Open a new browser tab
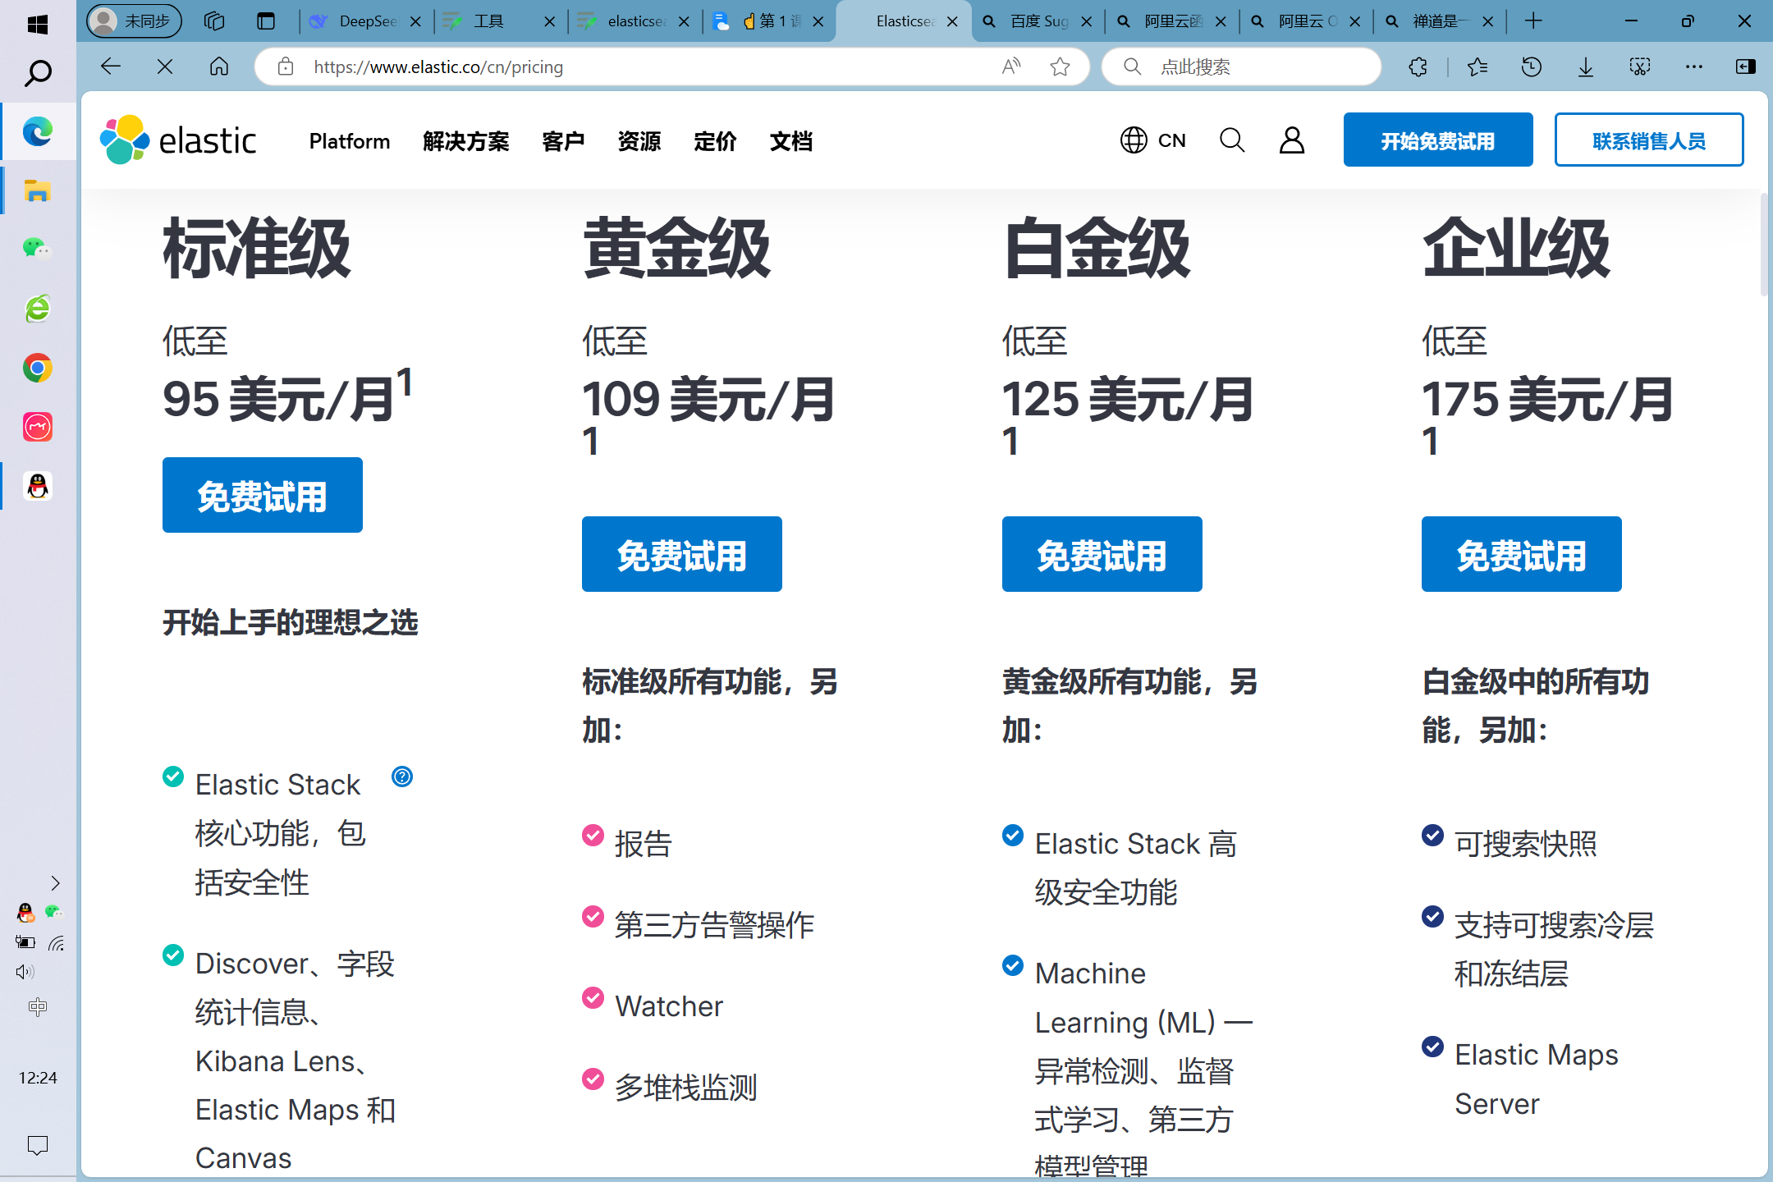Viewport: 1773px width, 1182px height. click(x=1532, y=21)
